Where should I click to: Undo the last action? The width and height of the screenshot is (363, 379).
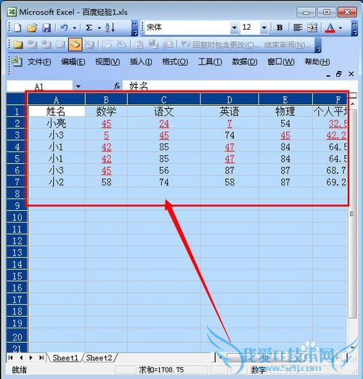pyautogui.click(x=64, y=28)
